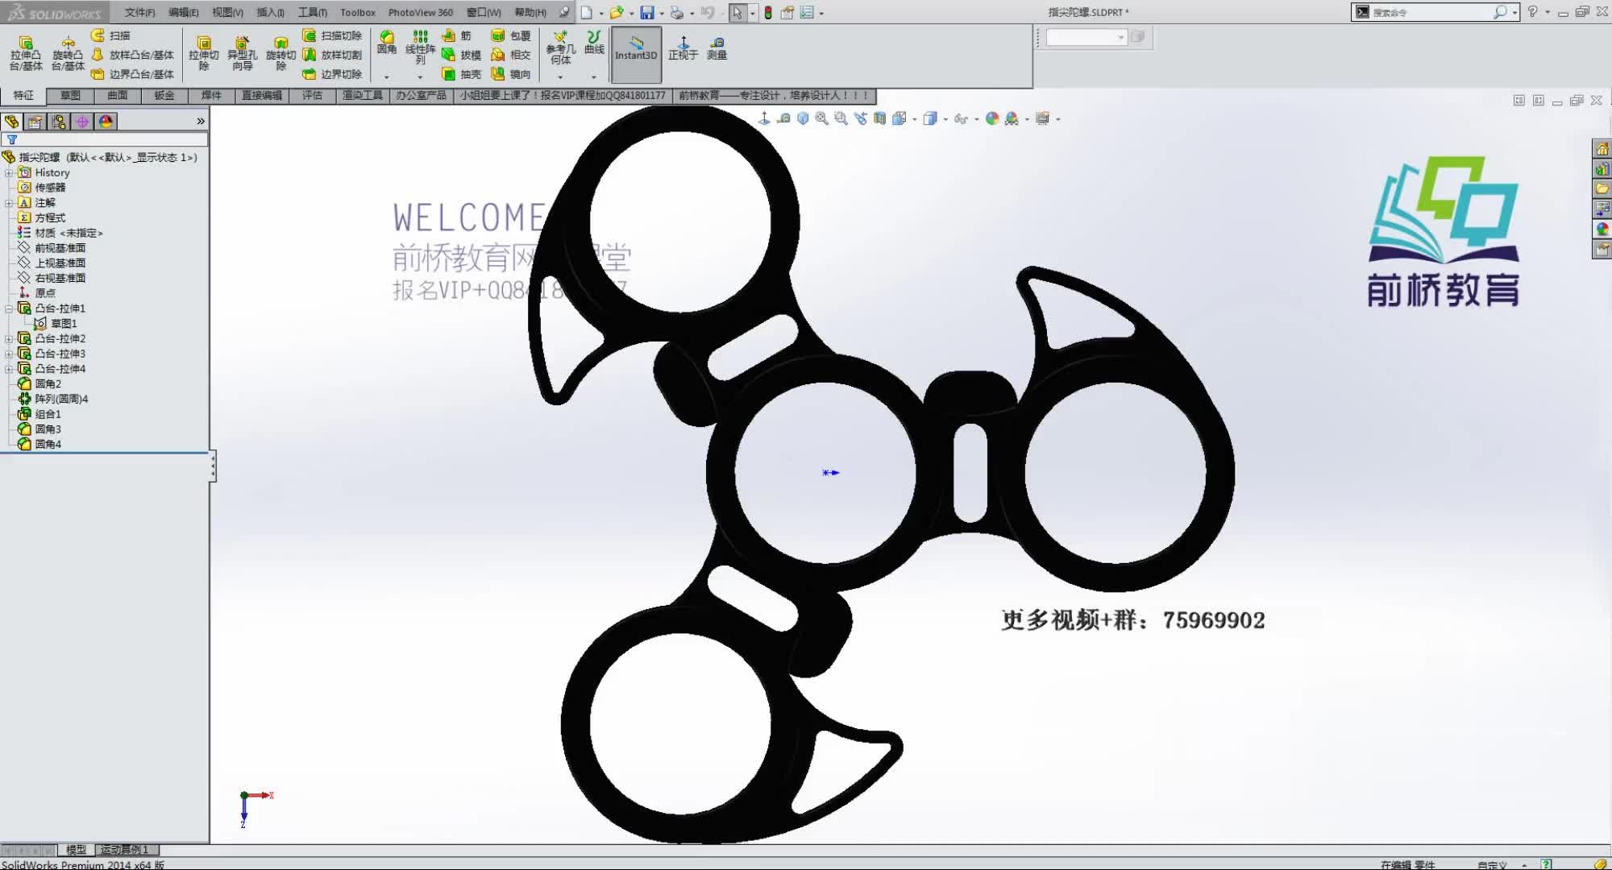Expand the History node in feature tree
Image resolution: width=1612 pixels, height=870 pixels.
click(9, 173)
